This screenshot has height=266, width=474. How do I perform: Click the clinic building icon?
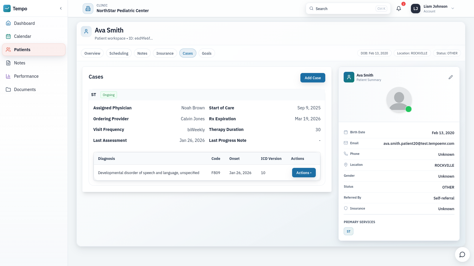pos(88,9)
